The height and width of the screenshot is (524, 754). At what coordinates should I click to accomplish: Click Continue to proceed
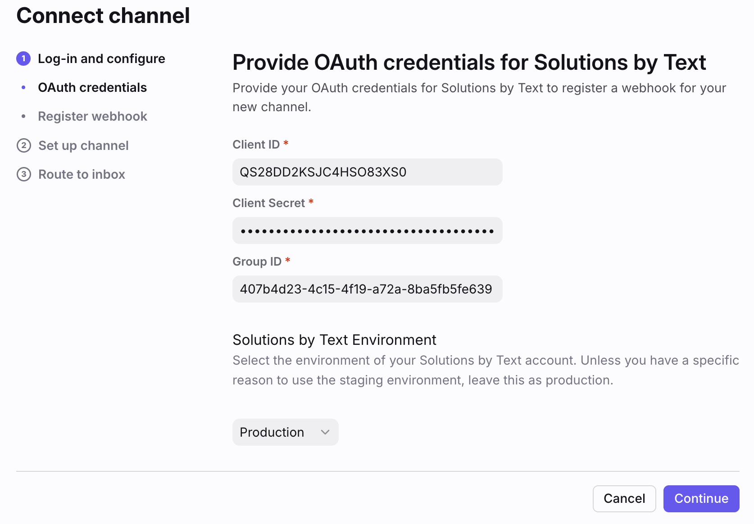(x=701, y=498)
